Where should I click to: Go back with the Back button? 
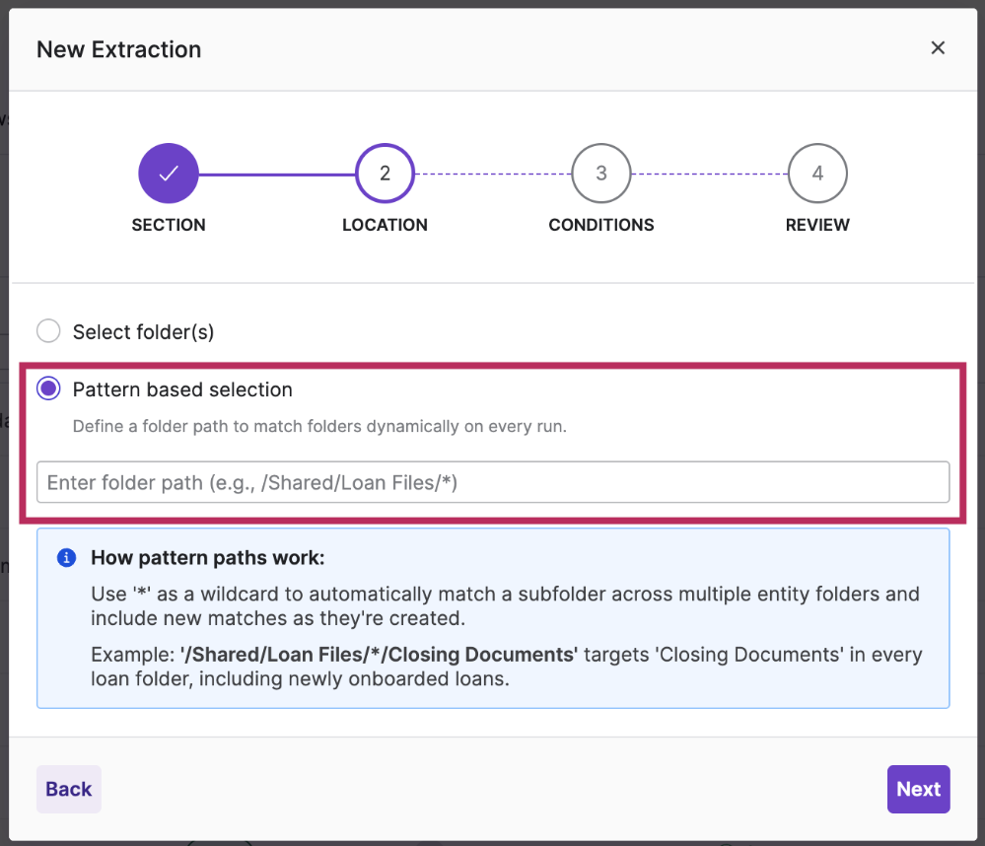click(68, 789)
